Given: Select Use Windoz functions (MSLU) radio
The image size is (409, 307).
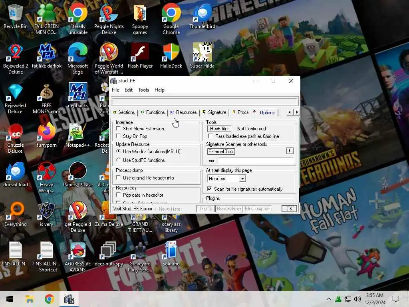Looking at the screenshot, I should click(118, 151).
